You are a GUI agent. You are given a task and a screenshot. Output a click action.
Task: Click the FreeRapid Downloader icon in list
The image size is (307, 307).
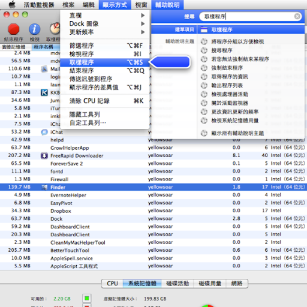click(44, 156)
